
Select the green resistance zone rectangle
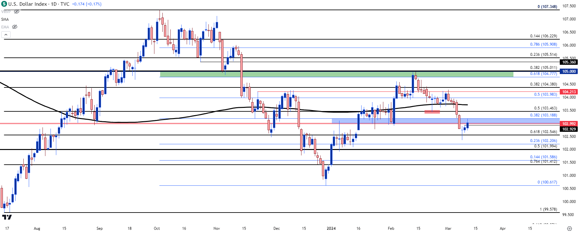pyautogui.click(x=336, y=74)
